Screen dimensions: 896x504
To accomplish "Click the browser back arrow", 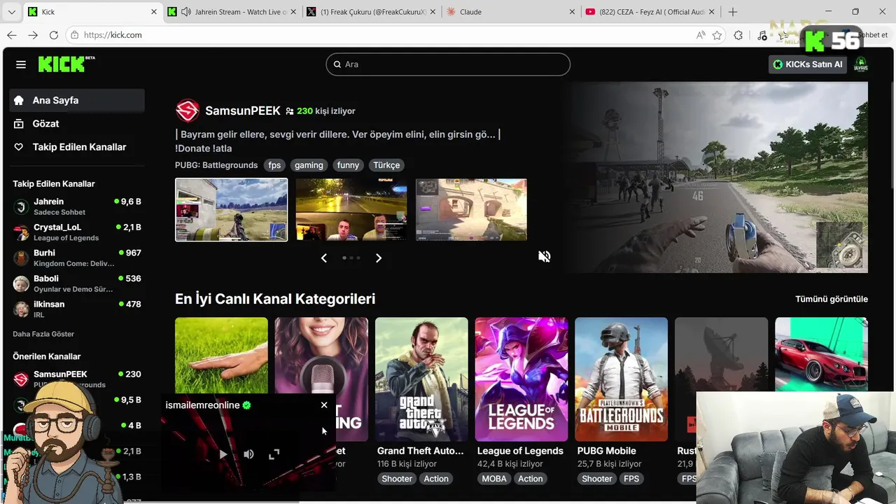I will click(x=12, y=35).
